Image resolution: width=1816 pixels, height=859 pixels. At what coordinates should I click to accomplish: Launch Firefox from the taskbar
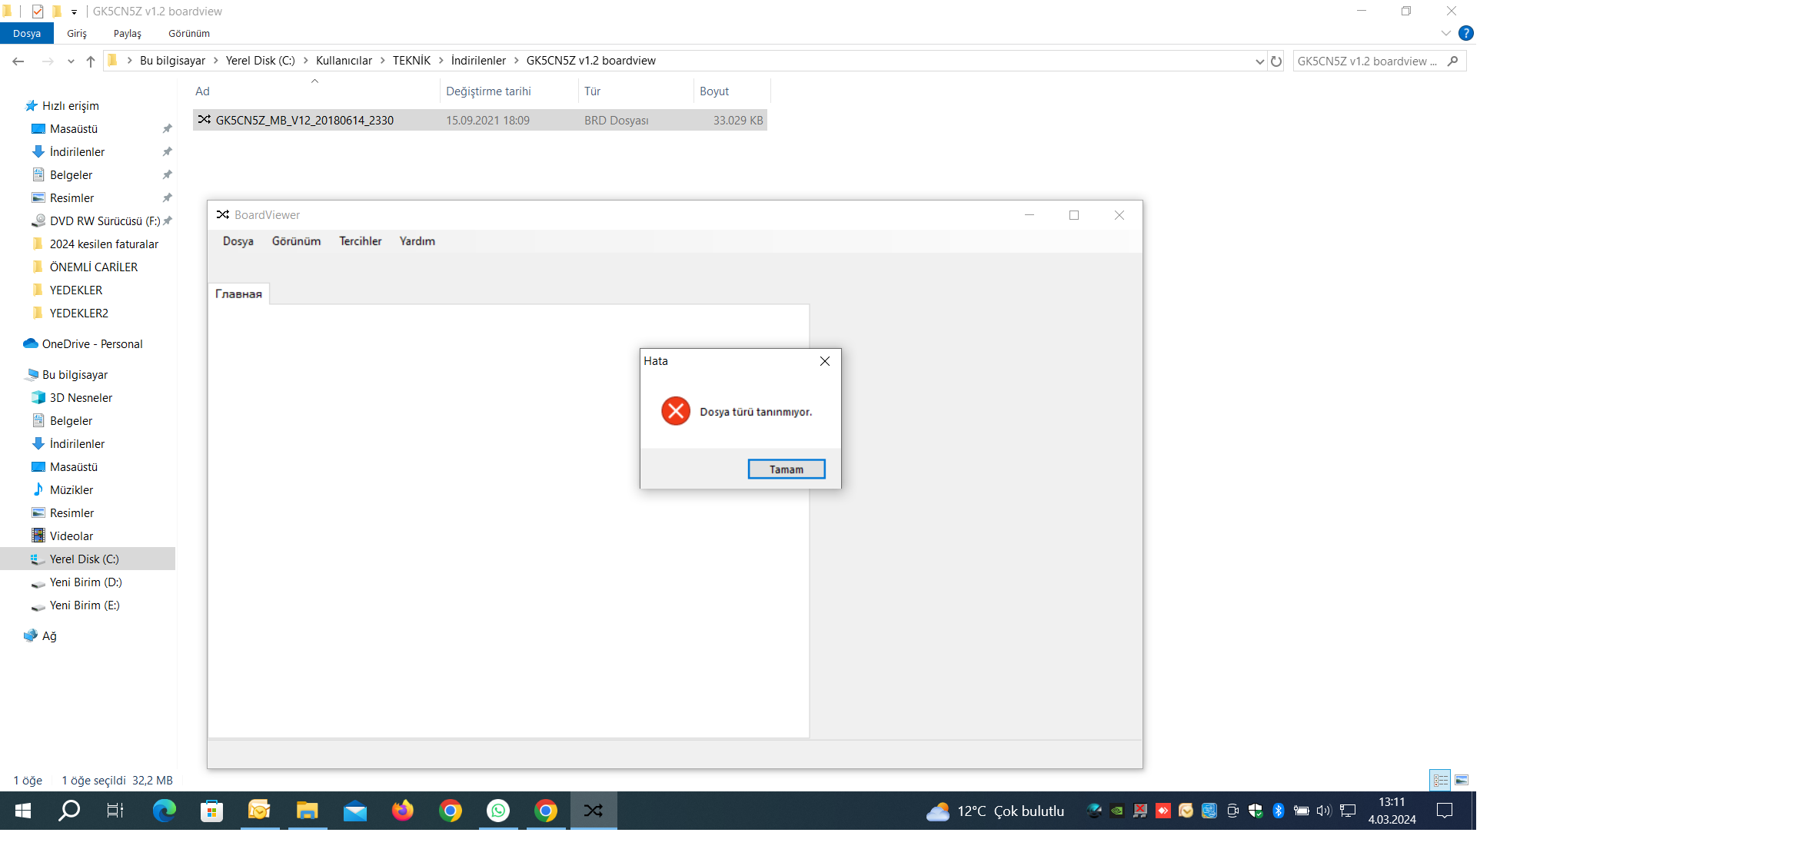pos(402,811)
